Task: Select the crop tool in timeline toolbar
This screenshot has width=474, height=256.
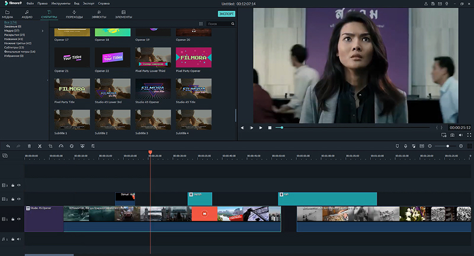Action: point(50,146)
